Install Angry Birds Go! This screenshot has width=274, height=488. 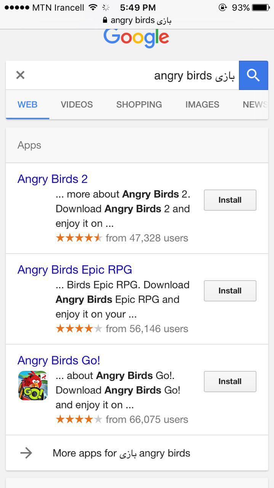[x=230, y=381]
